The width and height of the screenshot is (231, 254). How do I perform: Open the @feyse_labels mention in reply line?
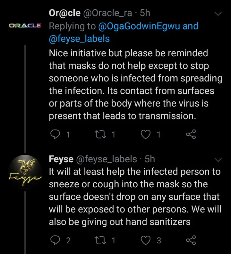79,39
